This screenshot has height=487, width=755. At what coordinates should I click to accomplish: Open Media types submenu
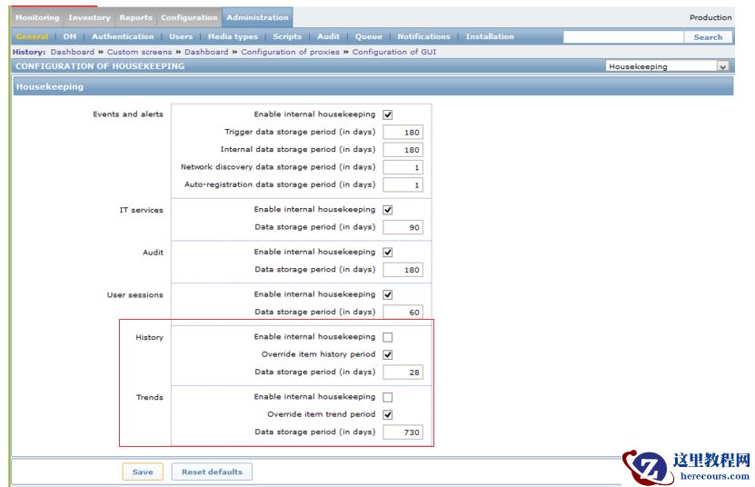[233, 36]
